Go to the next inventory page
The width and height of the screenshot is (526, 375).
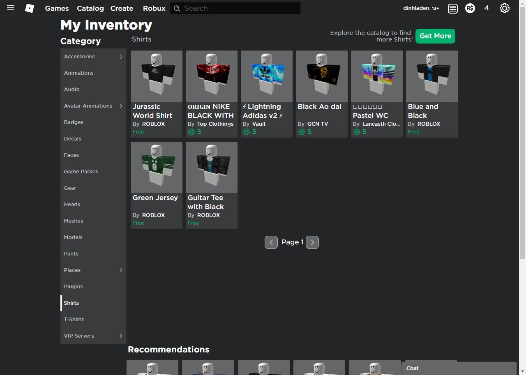pos(312,242)
